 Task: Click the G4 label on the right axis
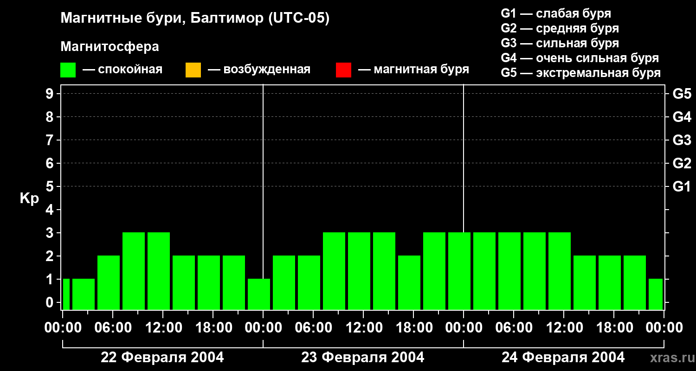[x=682, y=117]
